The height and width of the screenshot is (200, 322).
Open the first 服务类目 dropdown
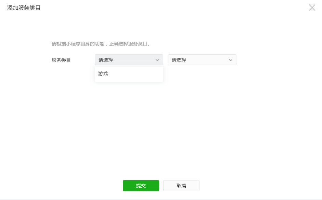click(129, 60)
